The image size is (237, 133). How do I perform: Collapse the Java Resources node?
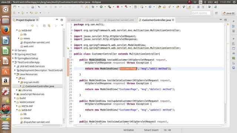point(15,74)
